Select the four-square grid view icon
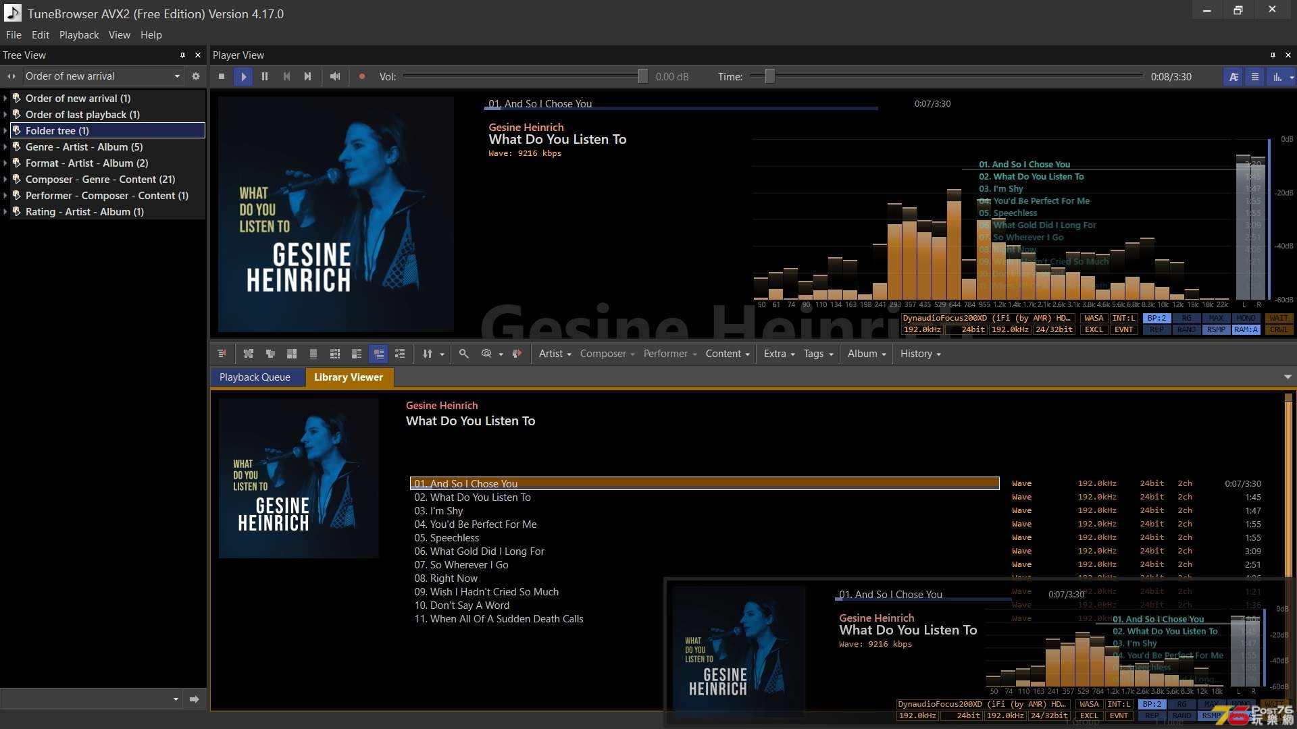 (x=292, y=354)
